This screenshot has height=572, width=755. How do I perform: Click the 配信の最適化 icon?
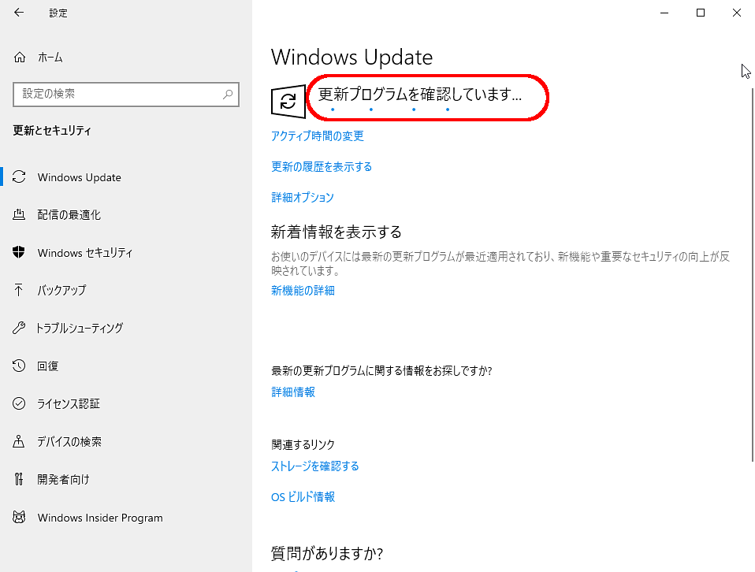pos(20,215)
